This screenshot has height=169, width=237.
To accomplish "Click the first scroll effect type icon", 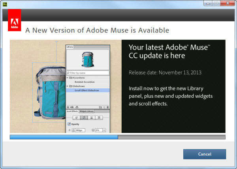I will coord(77,118).
